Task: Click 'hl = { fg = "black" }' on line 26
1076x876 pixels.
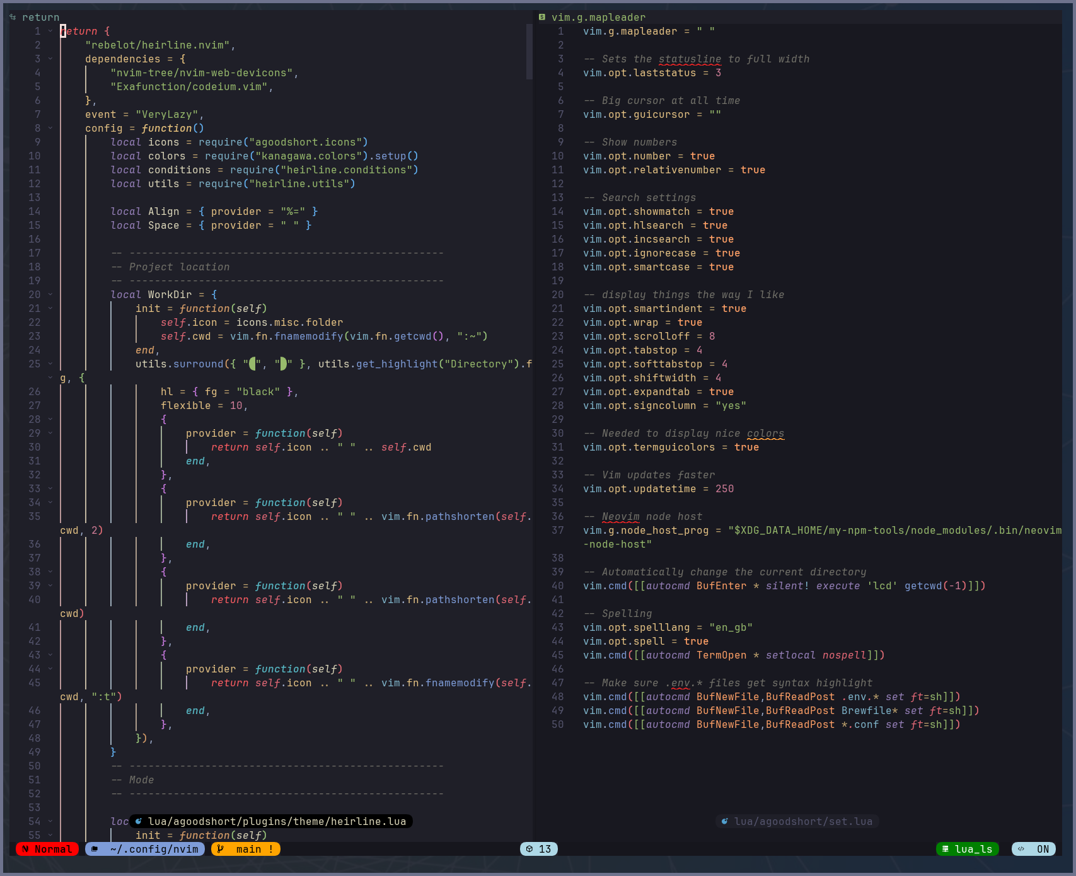Action: pyautogui.click(x=227, y=391)
